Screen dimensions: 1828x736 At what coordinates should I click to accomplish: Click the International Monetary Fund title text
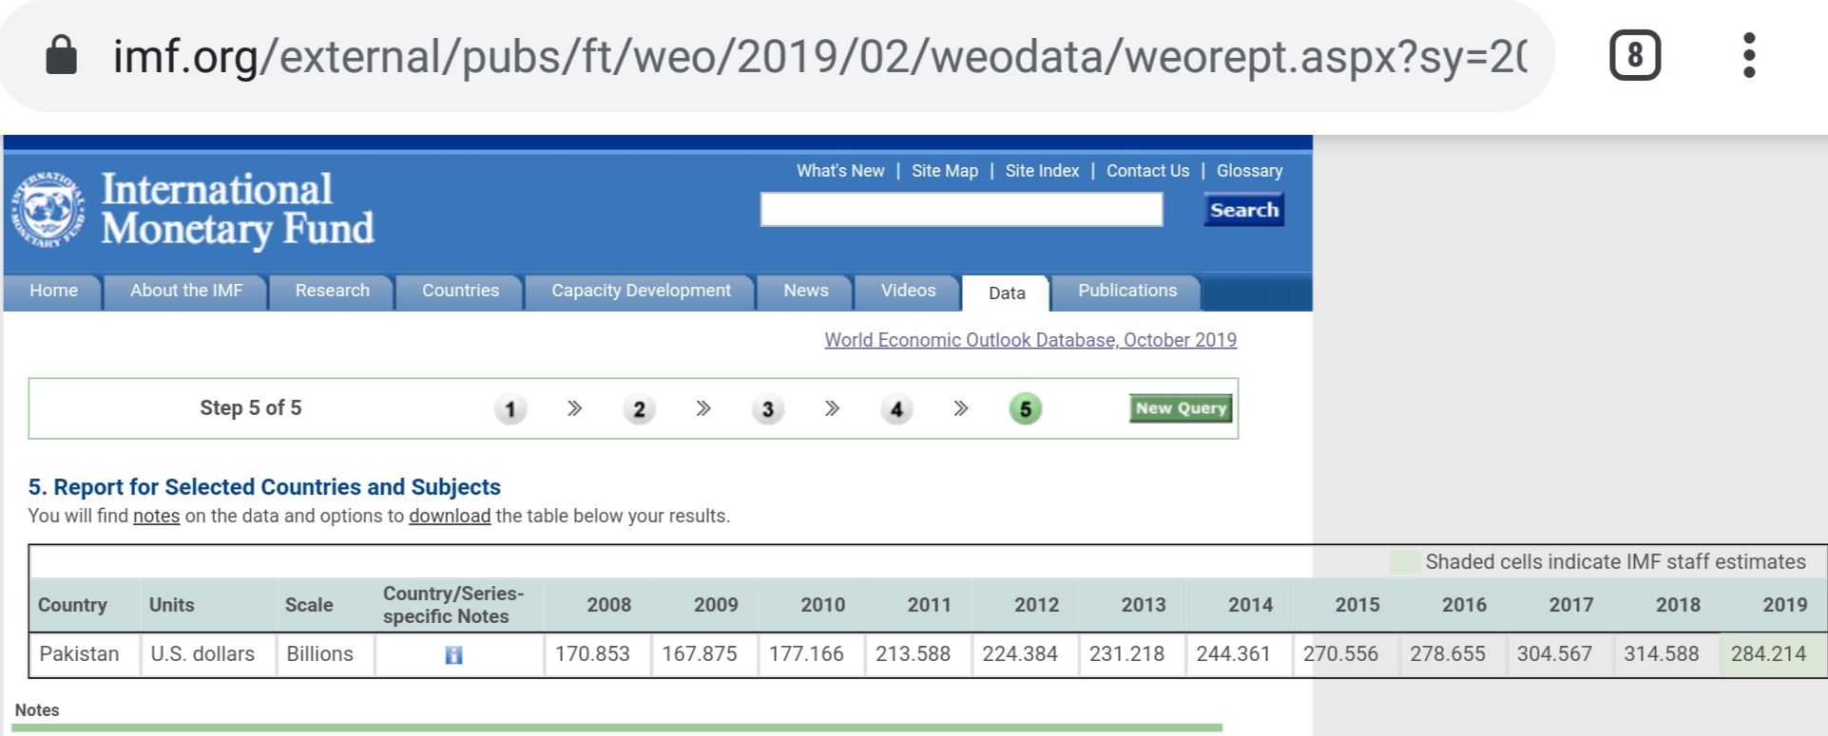click(x=238, y=210)
